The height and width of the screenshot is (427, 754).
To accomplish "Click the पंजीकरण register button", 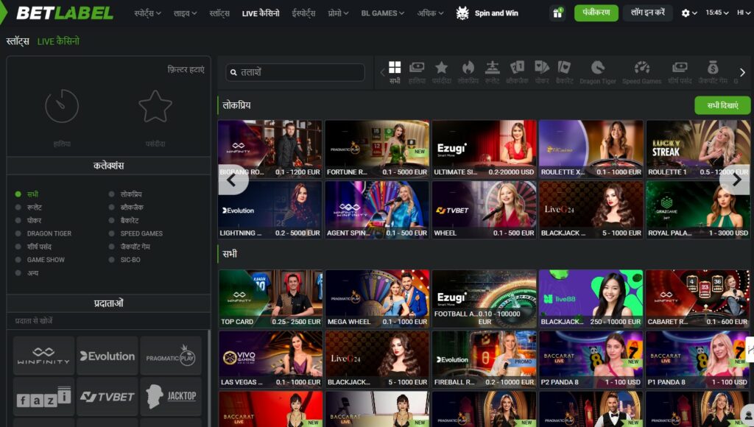I will tap(596, 13).
